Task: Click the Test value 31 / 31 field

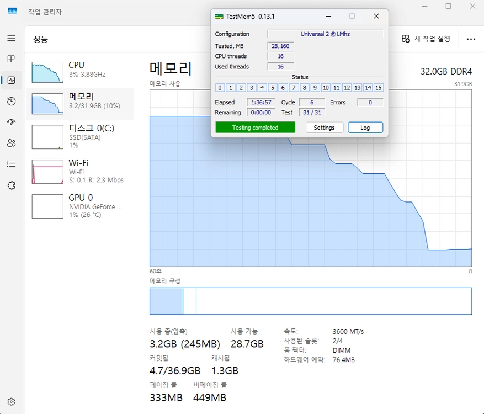Action: click(x=312, y=113)
